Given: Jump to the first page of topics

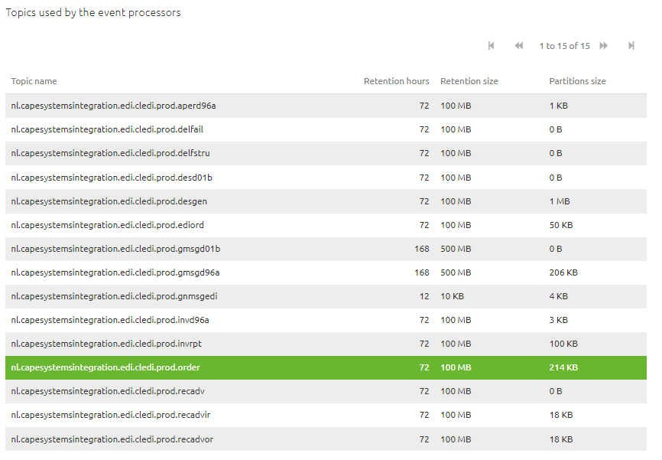Looking at the screenshot, I should click(x=491, y=46).
